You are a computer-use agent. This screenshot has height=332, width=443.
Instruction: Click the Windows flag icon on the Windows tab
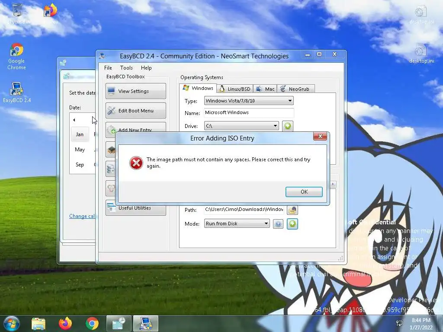pos(186,88)
